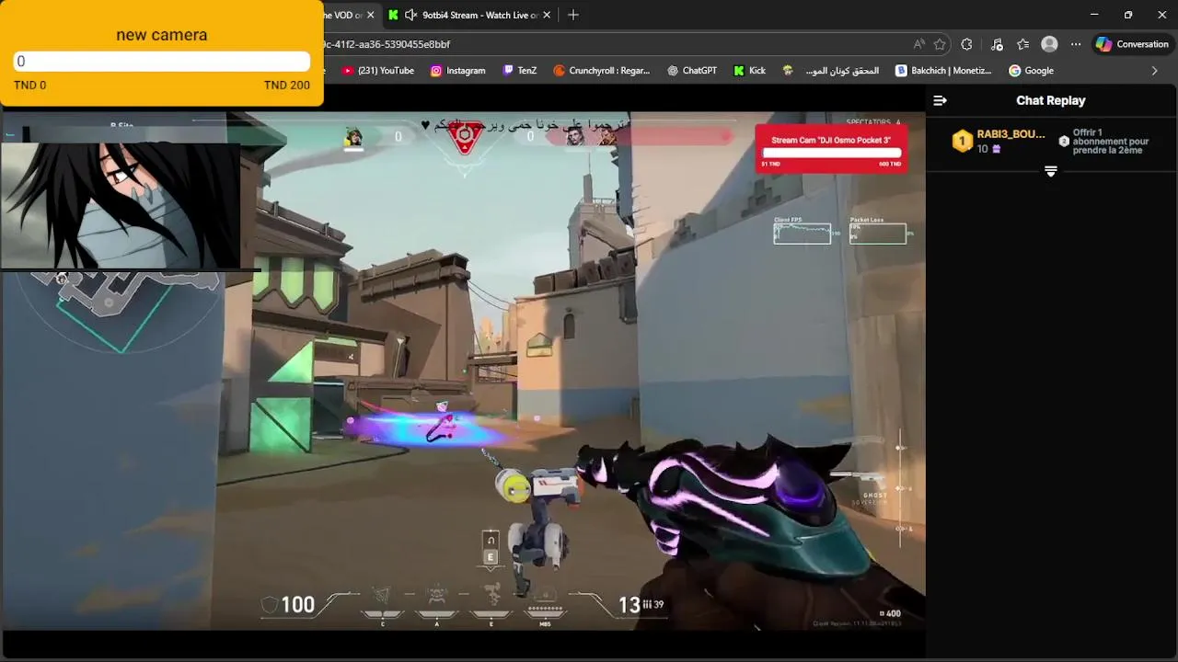1178x662 pixels.
Task: Open the Instagram bookmark
Action: pos(457,70)
